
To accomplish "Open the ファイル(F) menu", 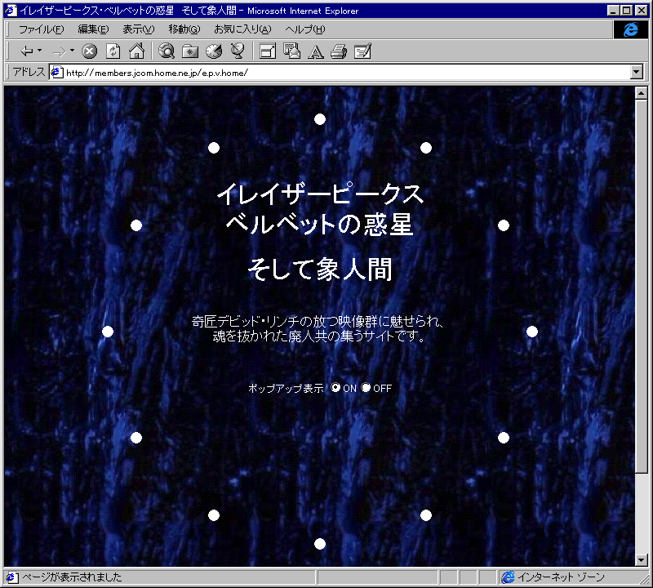I will tap(42, 29).
